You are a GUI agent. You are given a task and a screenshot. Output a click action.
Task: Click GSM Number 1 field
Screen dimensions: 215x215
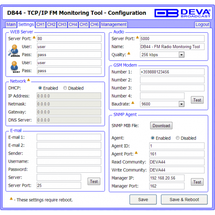[x=172, y=72]
